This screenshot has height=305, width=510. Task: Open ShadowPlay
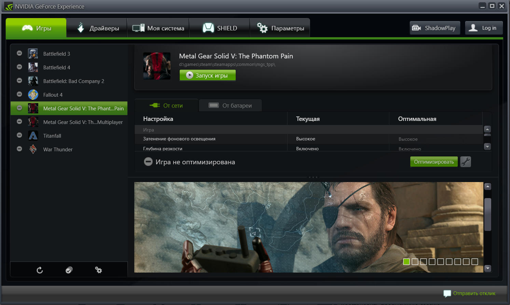pyautogui.click(x=435, y=28)
